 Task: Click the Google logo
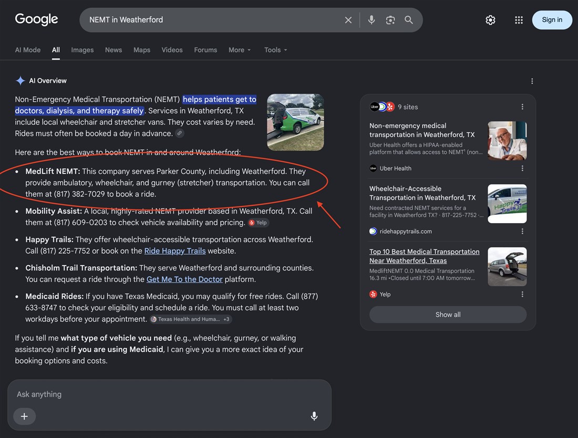click(x=36, y=19)
